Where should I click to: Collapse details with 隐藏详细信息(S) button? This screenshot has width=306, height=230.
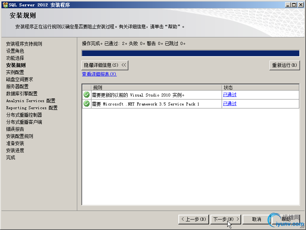click(x=105, y=65)
